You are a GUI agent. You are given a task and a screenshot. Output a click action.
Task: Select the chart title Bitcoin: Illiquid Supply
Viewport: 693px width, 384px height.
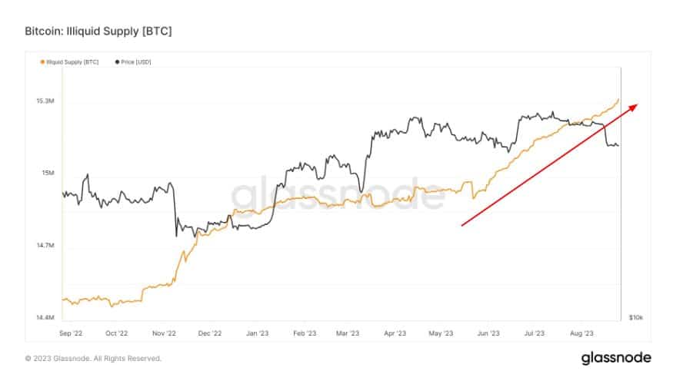[98, 31]
